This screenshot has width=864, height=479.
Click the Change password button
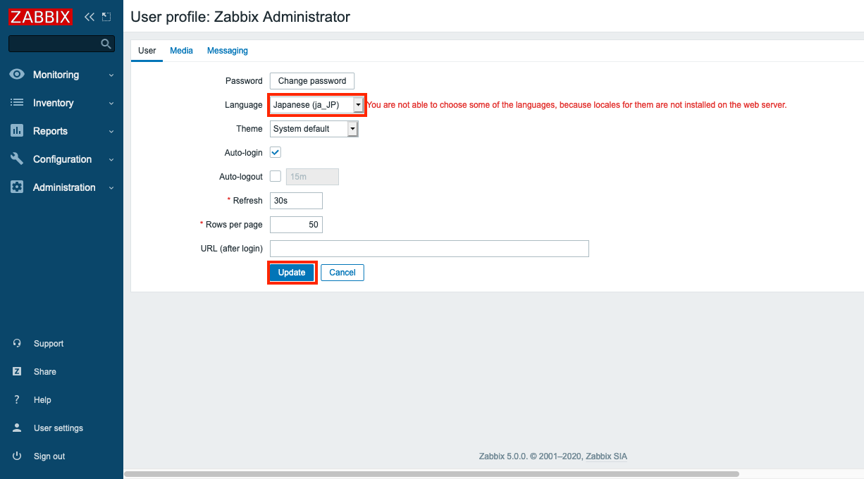(x=312, y=81)
